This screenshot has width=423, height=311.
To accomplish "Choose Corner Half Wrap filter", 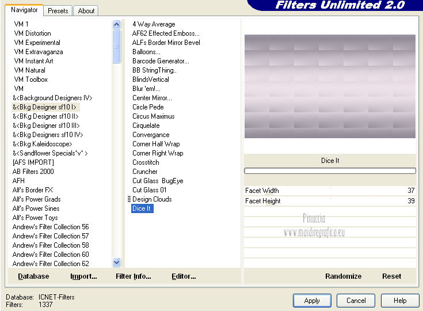I will pos(156,143).
